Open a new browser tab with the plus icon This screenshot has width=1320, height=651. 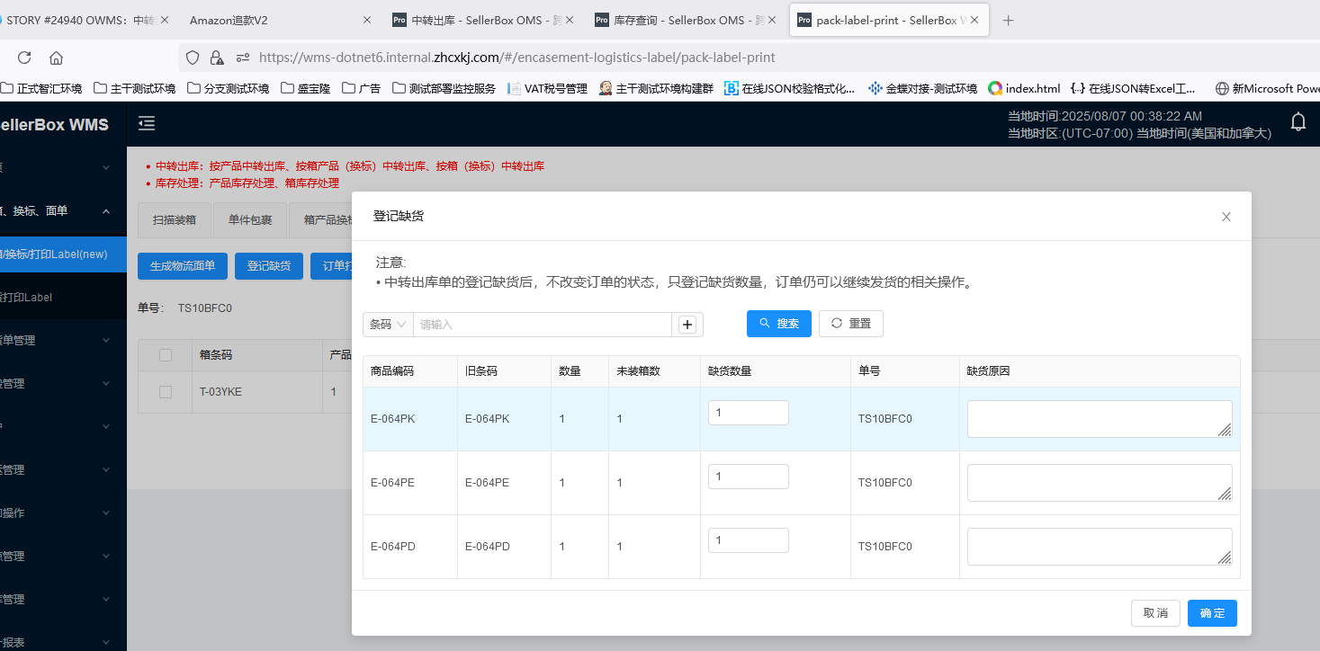1009,20
